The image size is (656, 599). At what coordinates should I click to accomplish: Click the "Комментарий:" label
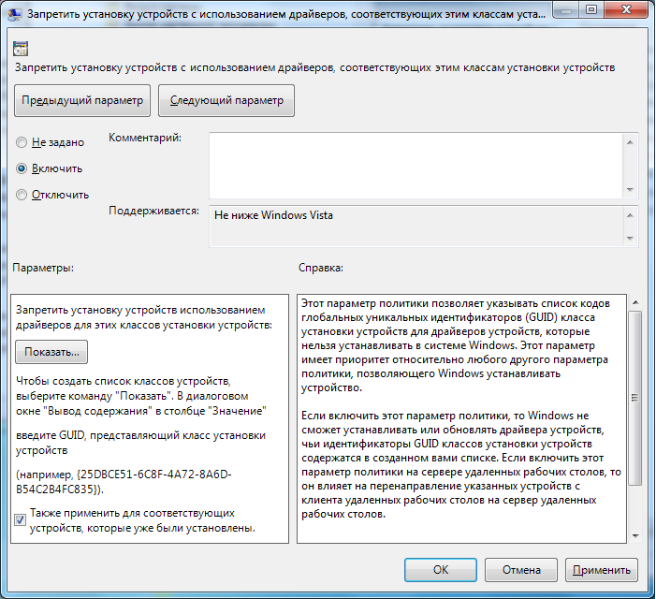(145, 138)
